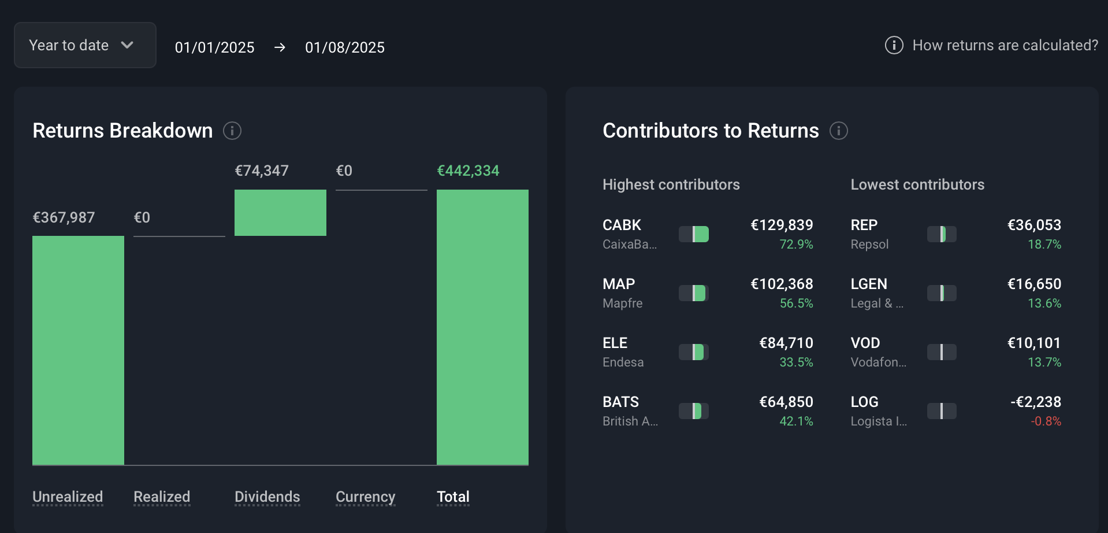Select the green Dividends bar

pos(280,213)
